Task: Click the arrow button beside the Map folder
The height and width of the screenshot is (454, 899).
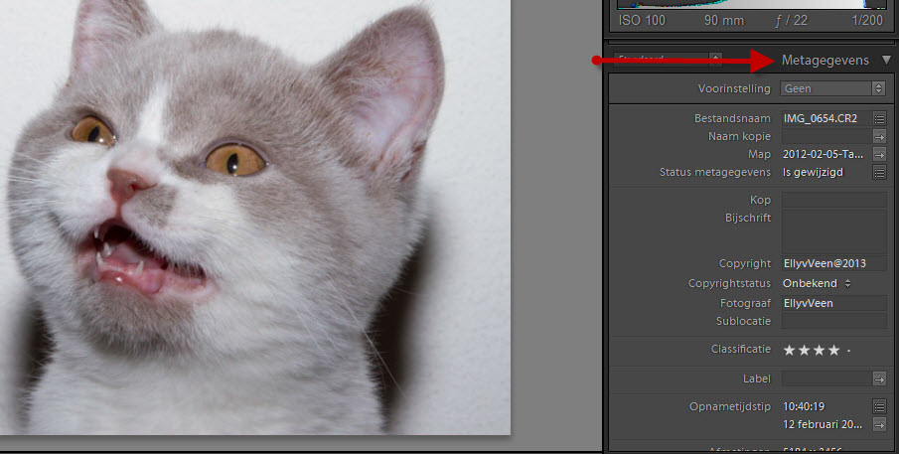Action: point(879,154)
